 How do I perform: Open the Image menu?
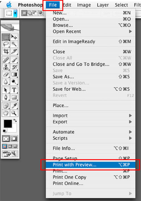tap(84, 5)
